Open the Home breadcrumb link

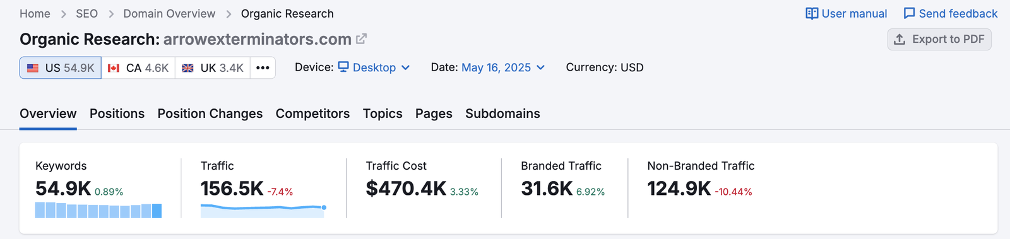point(35,14)
